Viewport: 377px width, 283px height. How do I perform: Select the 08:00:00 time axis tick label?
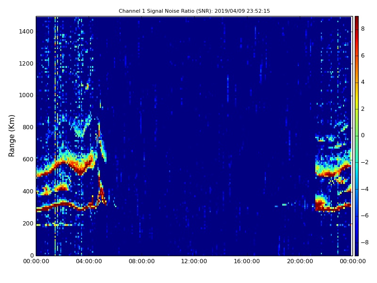pyautogui.click(x=141, y=261)
